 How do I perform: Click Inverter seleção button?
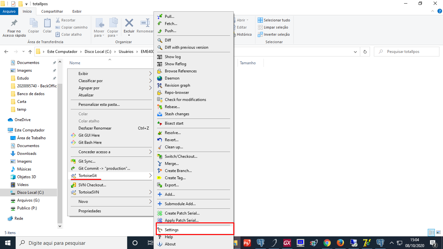point(274,34)
